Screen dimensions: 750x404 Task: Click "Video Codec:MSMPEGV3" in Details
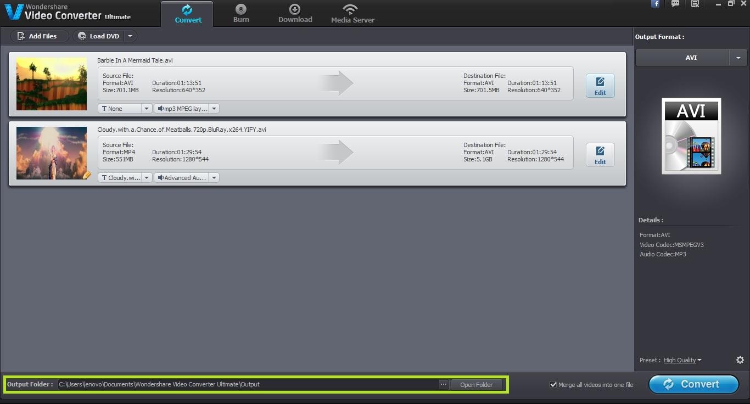coord(671,245)
